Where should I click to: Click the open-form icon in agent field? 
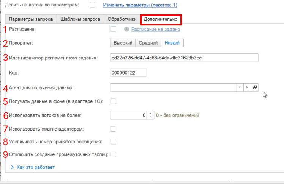coord(255,87)
